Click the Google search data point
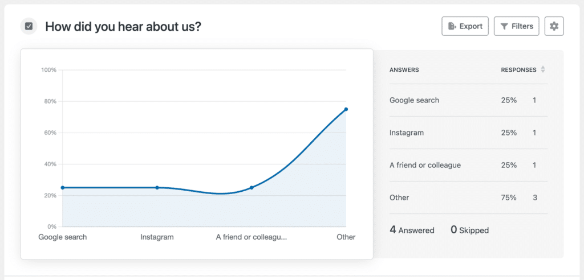Image resolution: width=584 pixels, height=280 pixels. tap(63, 187)
